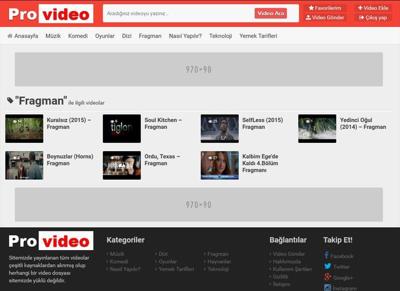This screenshot has height=291, width=400.
Task: Open Ordu, Texas video thumbnail
Action: [121, 165]
